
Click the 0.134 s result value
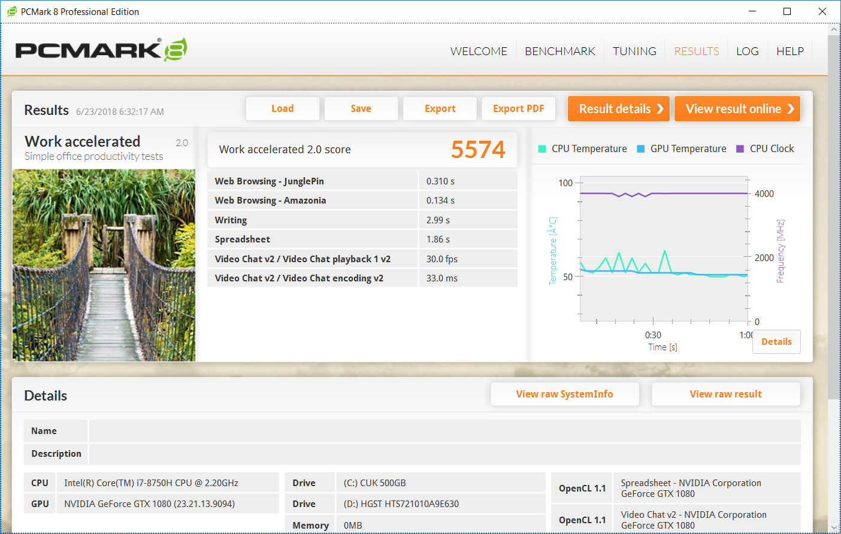(440, 201)
